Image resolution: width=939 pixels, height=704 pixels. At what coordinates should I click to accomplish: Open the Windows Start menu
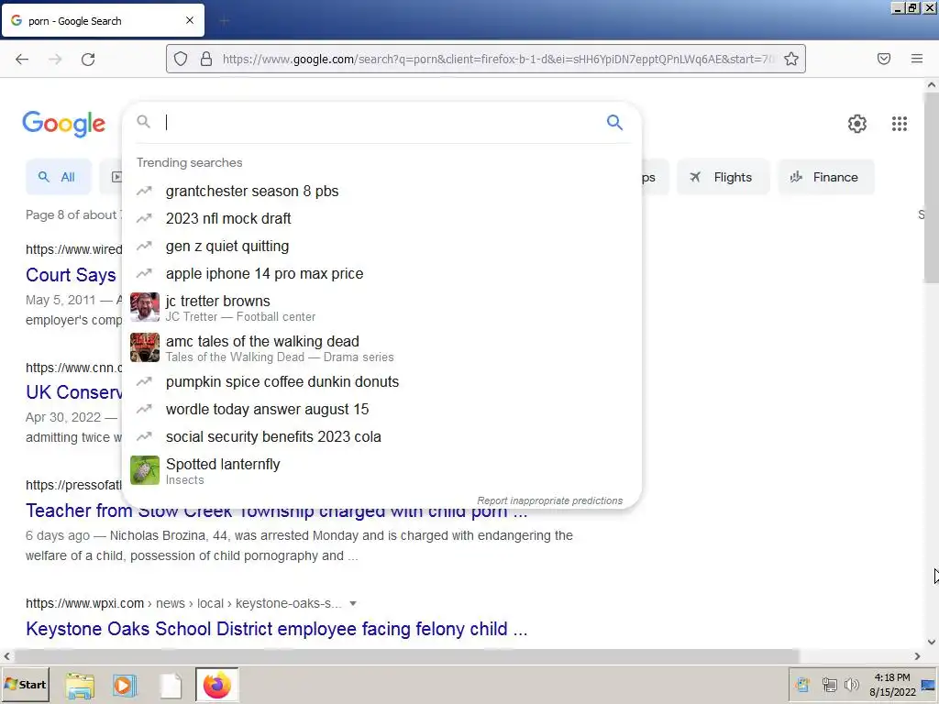click(25, 684)
